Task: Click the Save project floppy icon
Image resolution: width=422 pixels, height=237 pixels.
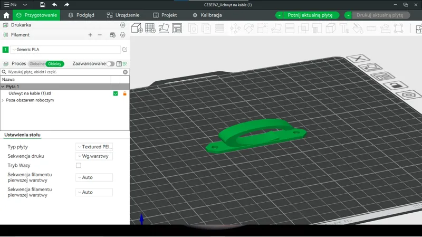Action: [x=43, y=5]
